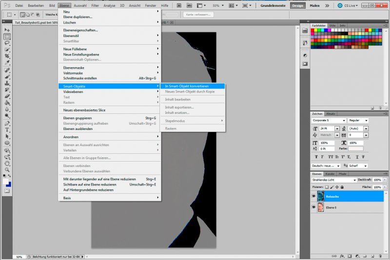390x260 pixels.
Task: Select the Pen tool
Action: pos(7,123)
